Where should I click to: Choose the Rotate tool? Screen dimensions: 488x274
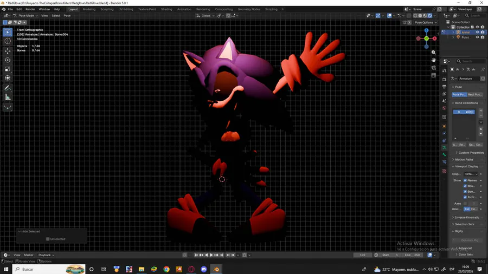8,60
